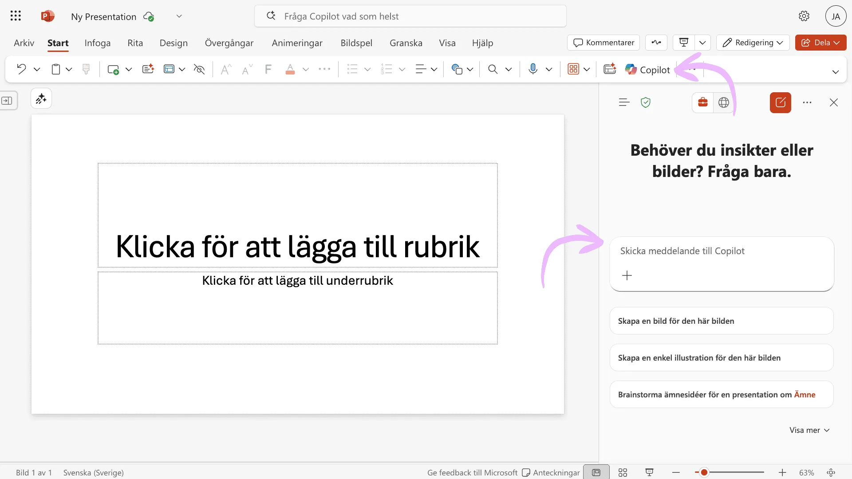Click the Paste clipboard icon
Image resolution: width=852 pixels, height=479 pixels.
(55, 69)
